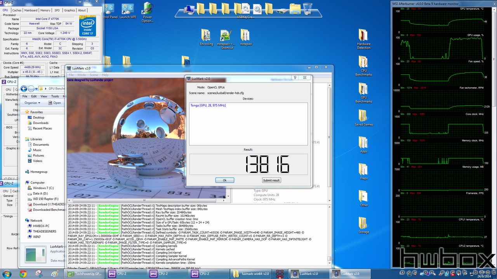Open the Hardware Detection folder
497x279 pixels.
pyautogui.click(x=363, y=39)
